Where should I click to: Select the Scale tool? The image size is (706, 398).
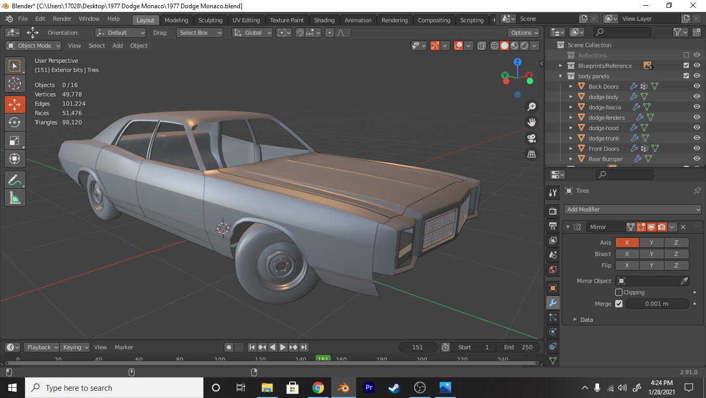pyautogui.click(x=15, y=140)
